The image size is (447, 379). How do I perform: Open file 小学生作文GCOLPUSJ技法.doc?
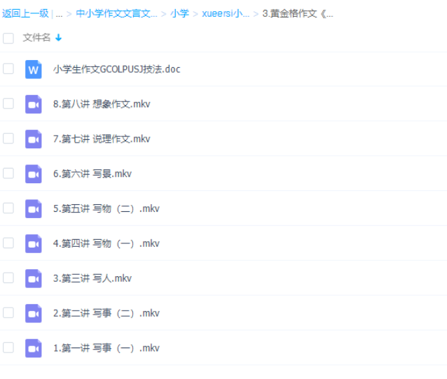(117, 69)
